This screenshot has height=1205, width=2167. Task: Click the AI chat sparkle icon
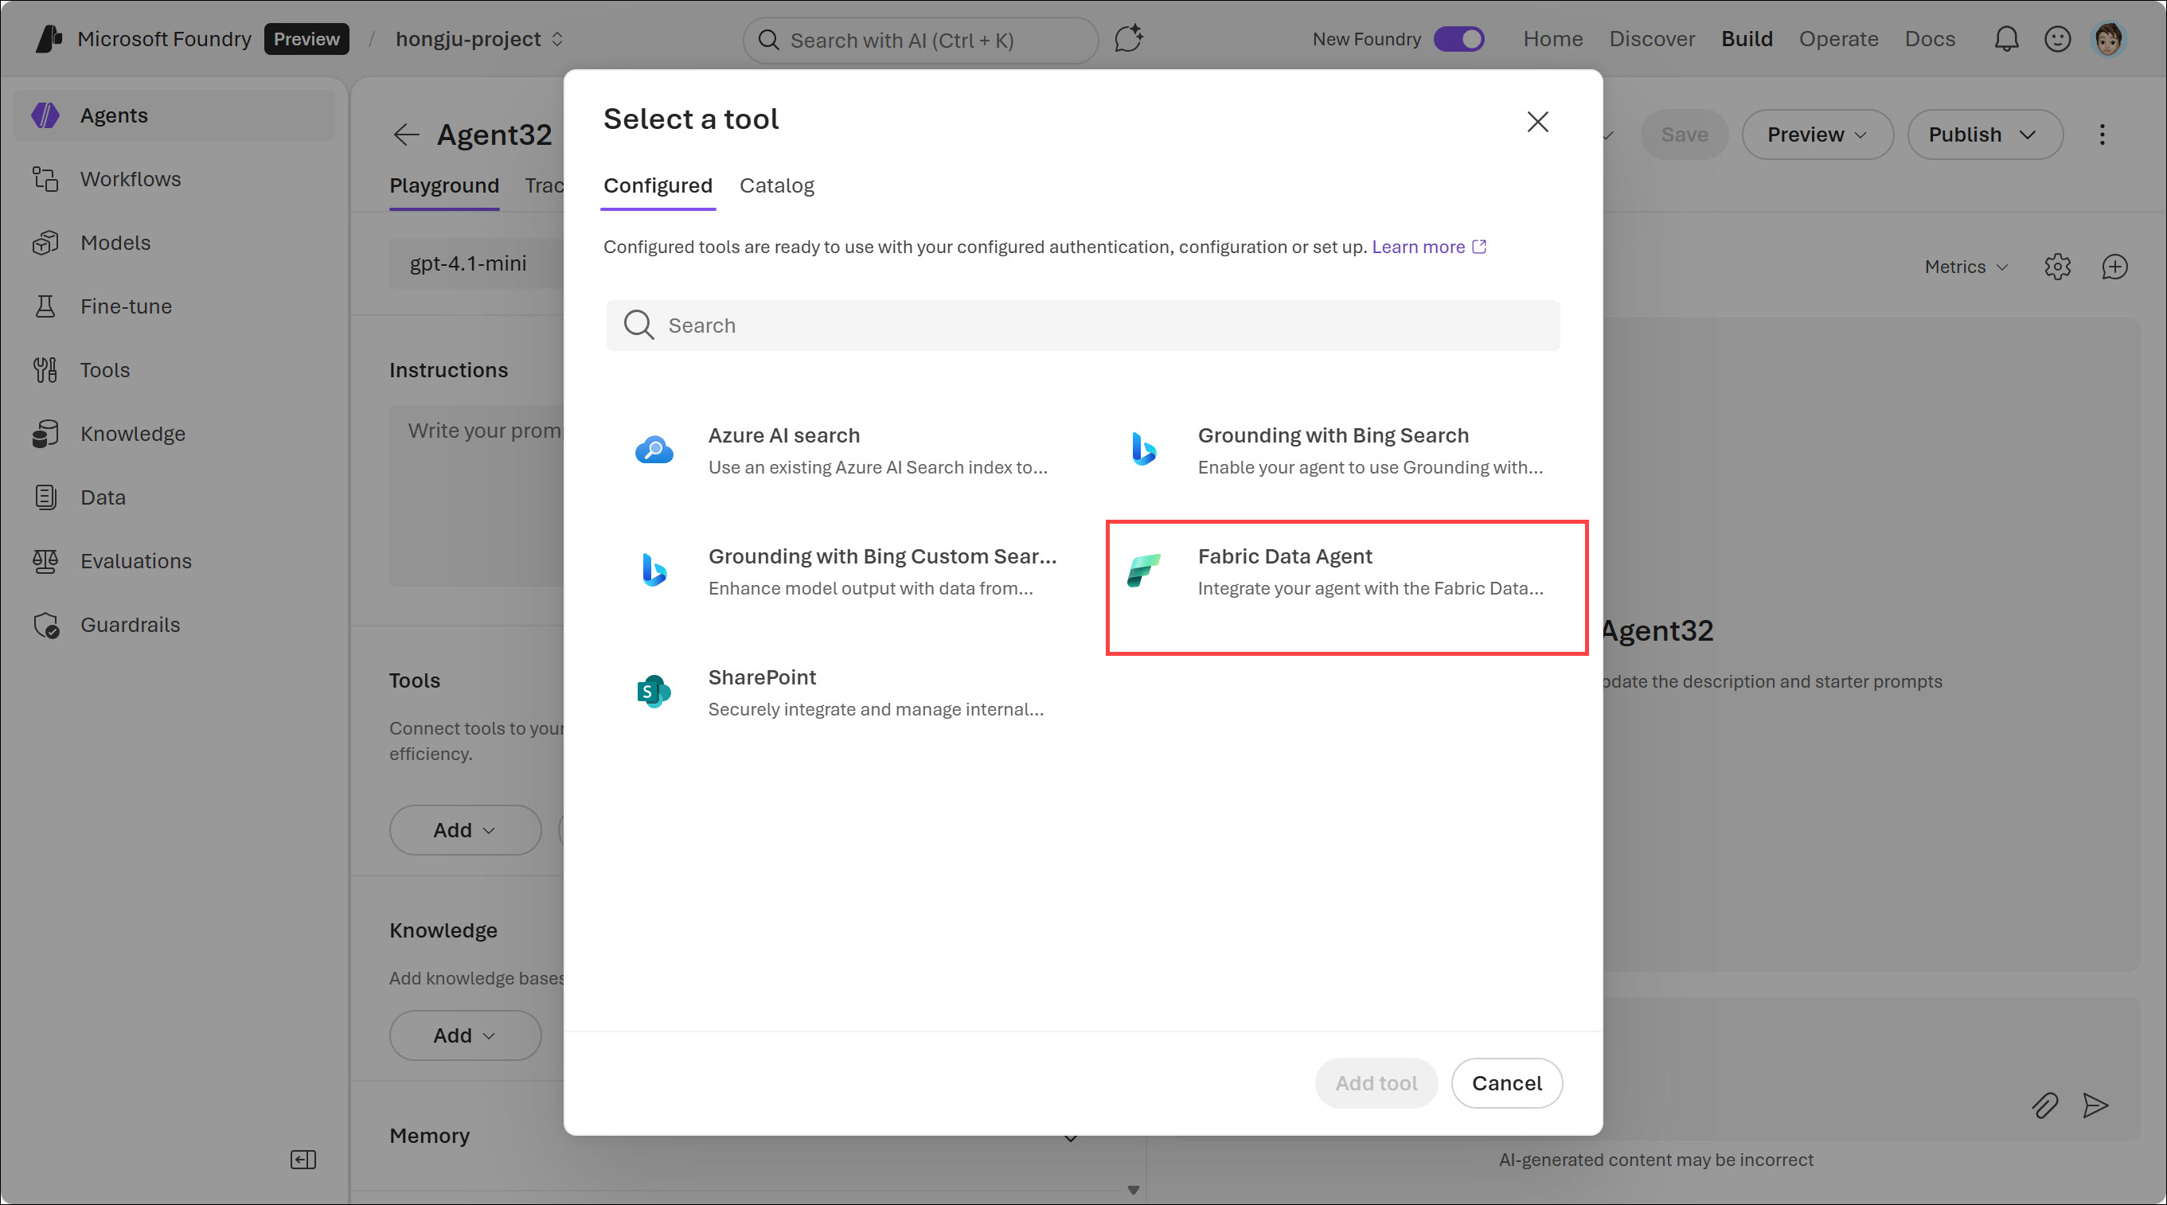[1129, 39]
